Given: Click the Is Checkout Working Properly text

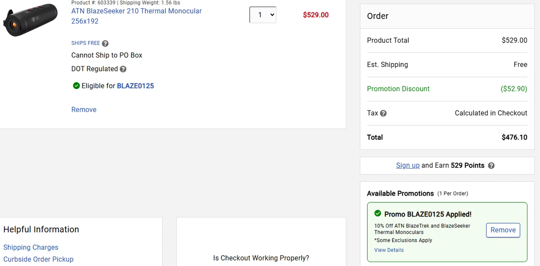Looking at the screenshot, I should (261, 258).
